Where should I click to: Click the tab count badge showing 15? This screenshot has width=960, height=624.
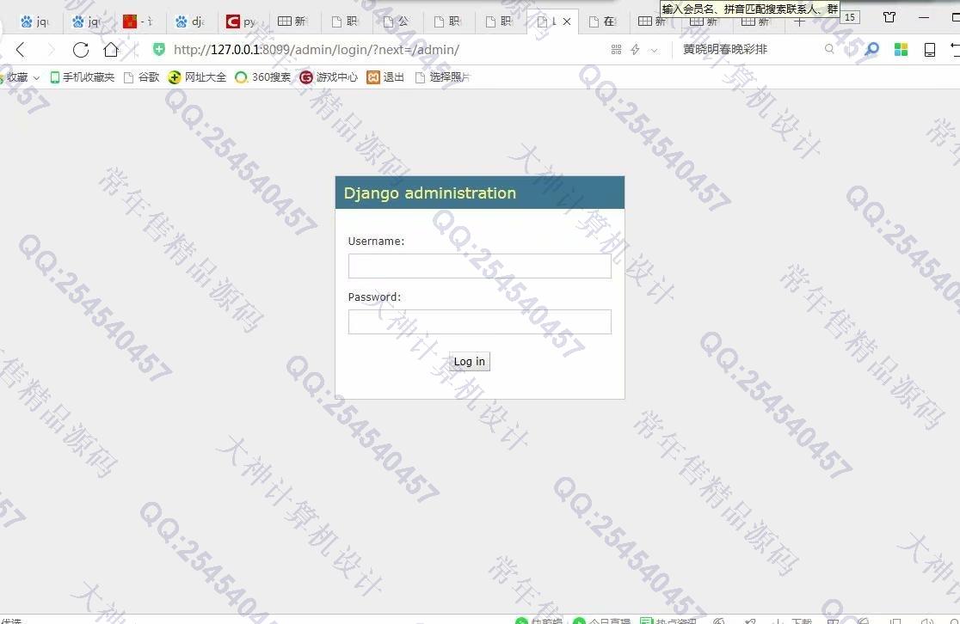tap(850, 17)
